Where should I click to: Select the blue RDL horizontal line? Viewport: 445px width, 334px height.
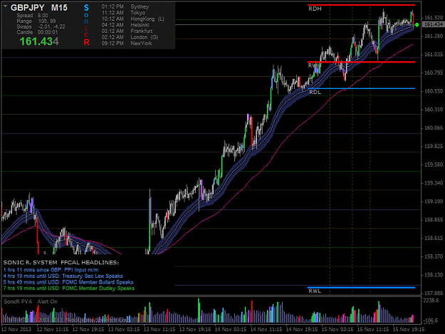[361, 88]
